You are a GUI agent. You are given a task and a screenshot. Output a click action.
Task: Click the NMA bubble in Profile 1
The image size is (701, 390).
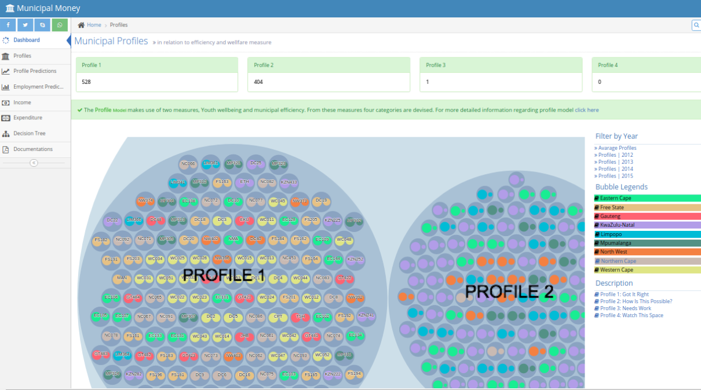click(x=233, y=238)
